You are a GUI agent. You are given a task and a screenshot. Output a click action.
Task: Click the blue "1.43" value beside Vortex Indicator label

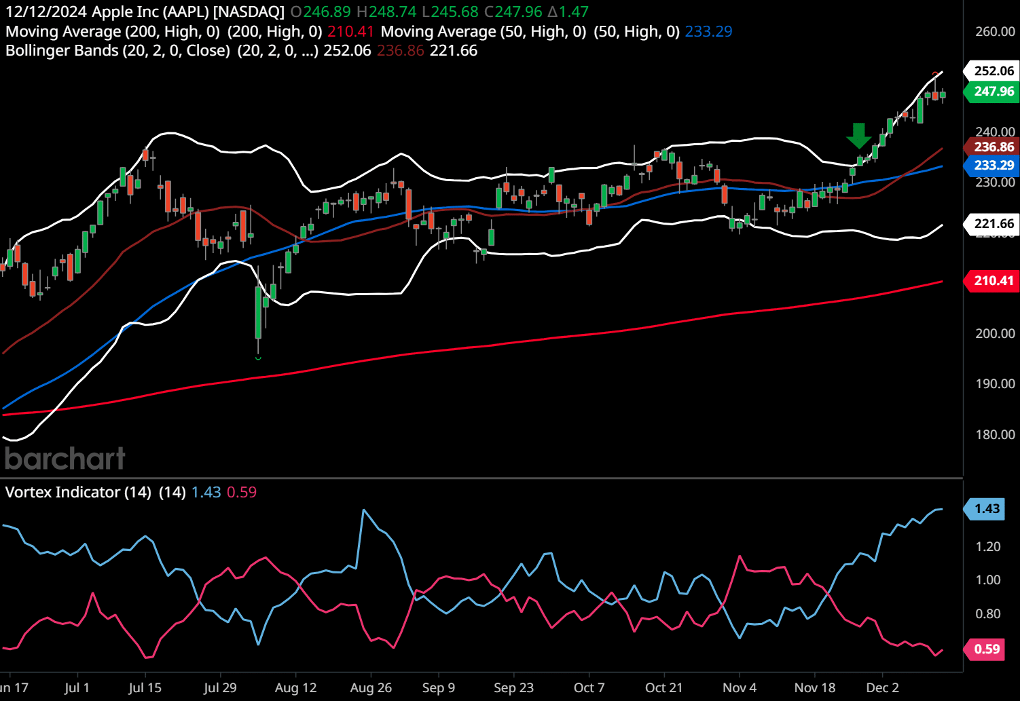pos(206,492)
